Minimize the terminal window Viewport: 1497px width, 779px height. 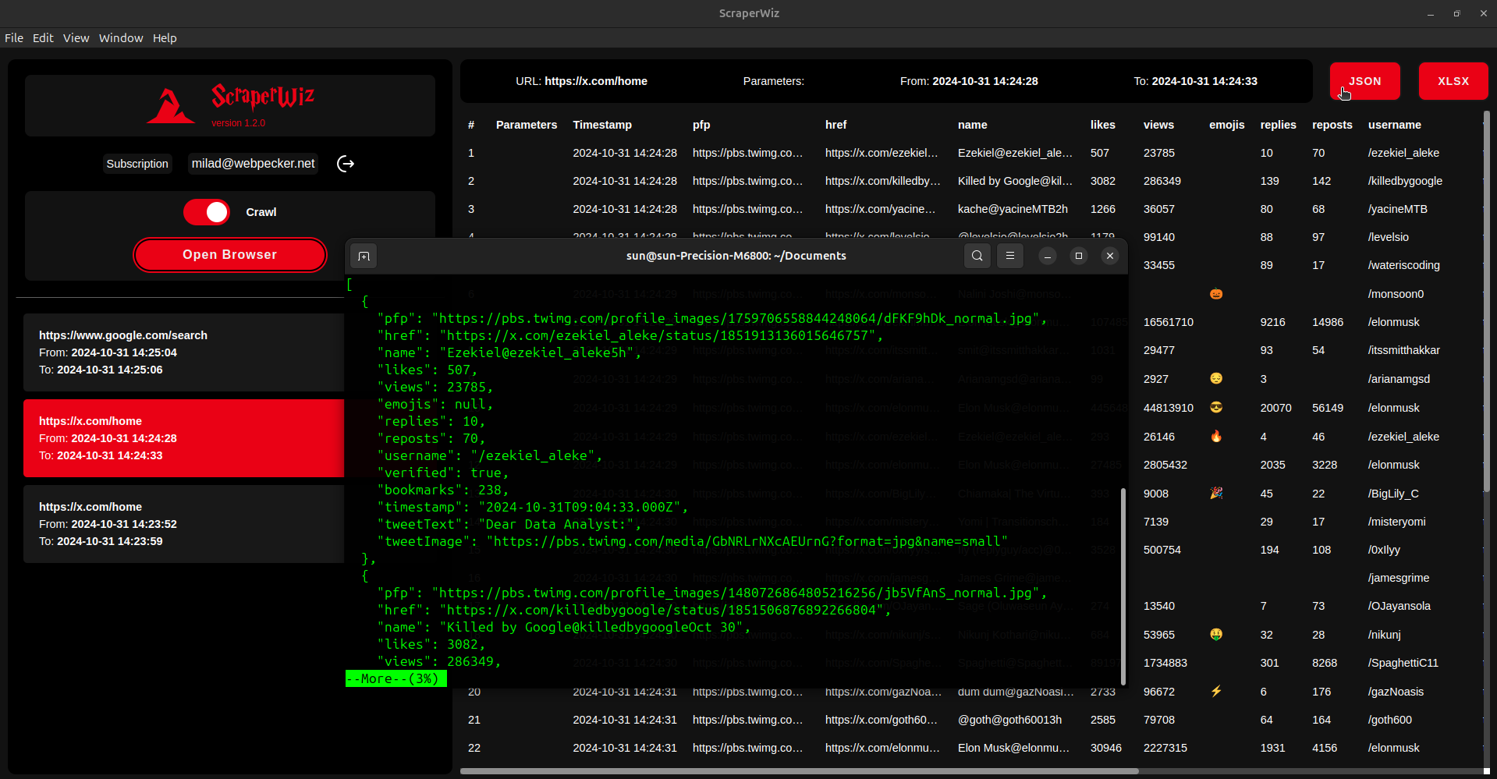pyautogui.click(x=1047, y=256)
